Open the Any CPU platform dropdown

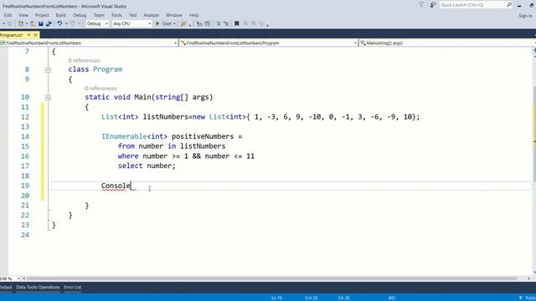[x=132, y=23]
